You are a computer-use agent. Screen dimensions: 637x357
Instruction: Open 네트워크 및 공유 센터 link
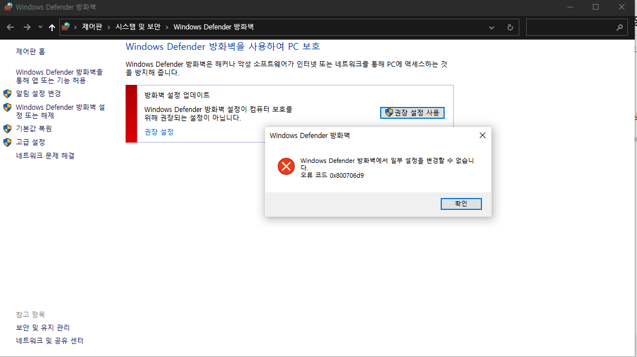pos(50,341)
